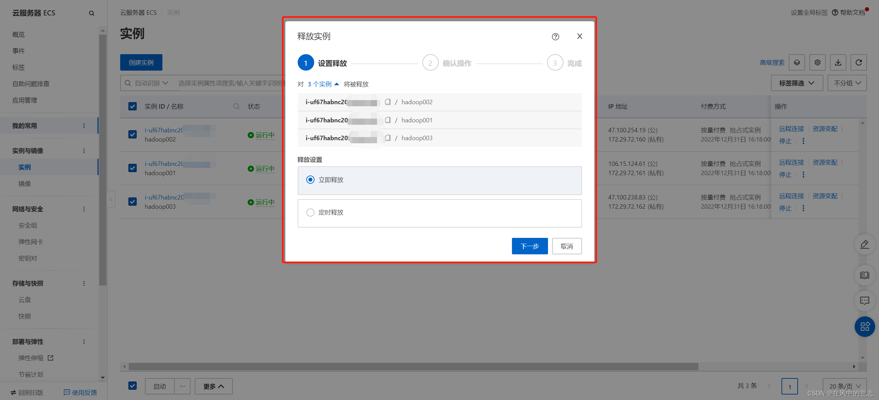Image resolution: width=879 pixels, height=400 pixels.
Task: Click 远程连接 for the hadoop002 row
Action: (x=791, y=129)
